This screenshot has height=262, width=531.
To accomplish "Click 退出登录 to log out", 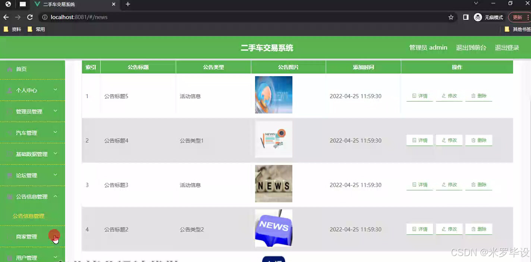I will pyautogui.click(x=507, y=48).
